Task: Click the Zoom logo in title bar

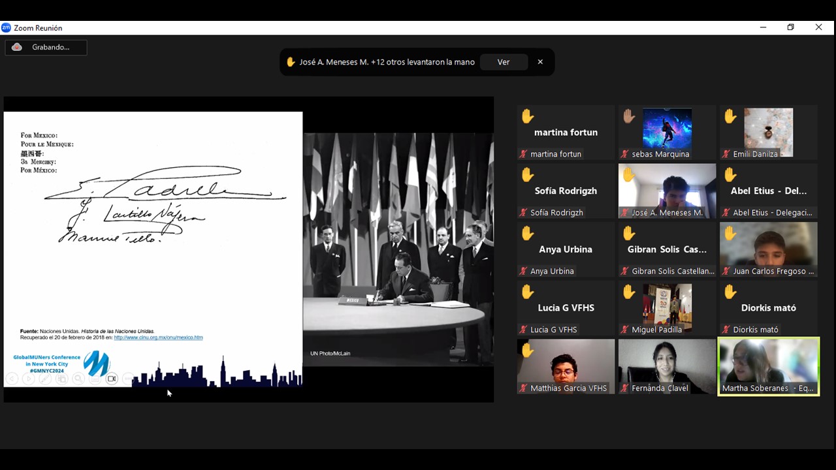Action: [7, 28]
